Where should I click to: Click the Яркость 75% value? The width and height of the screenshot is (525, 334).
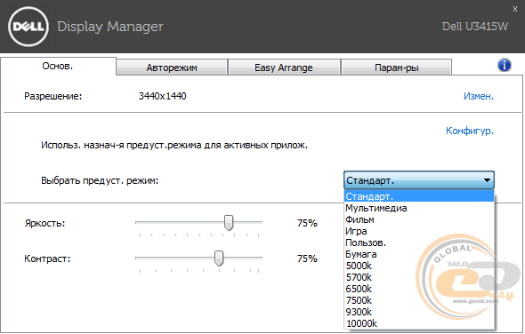click(x=307, y=223)
